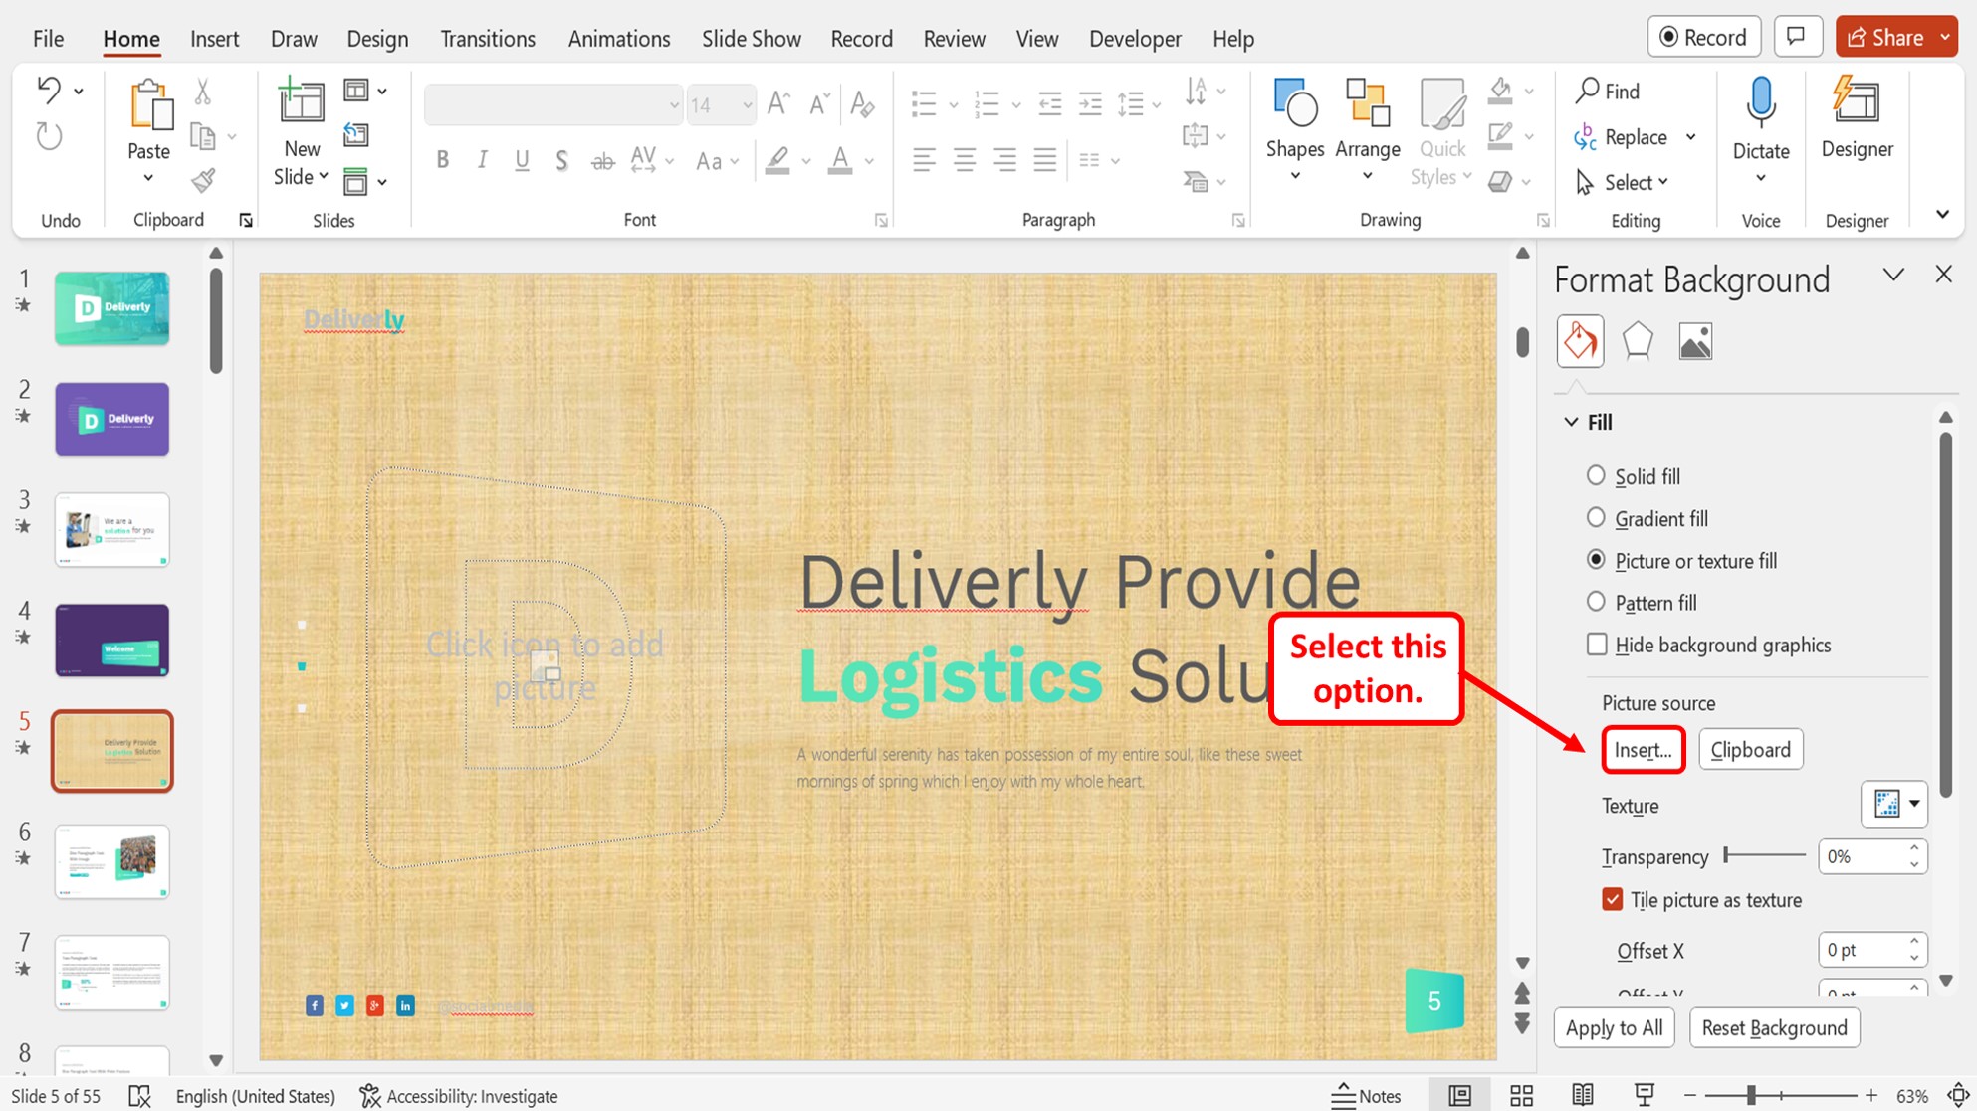
Task: Click Apply to All button
Action: [1614, 1028]
